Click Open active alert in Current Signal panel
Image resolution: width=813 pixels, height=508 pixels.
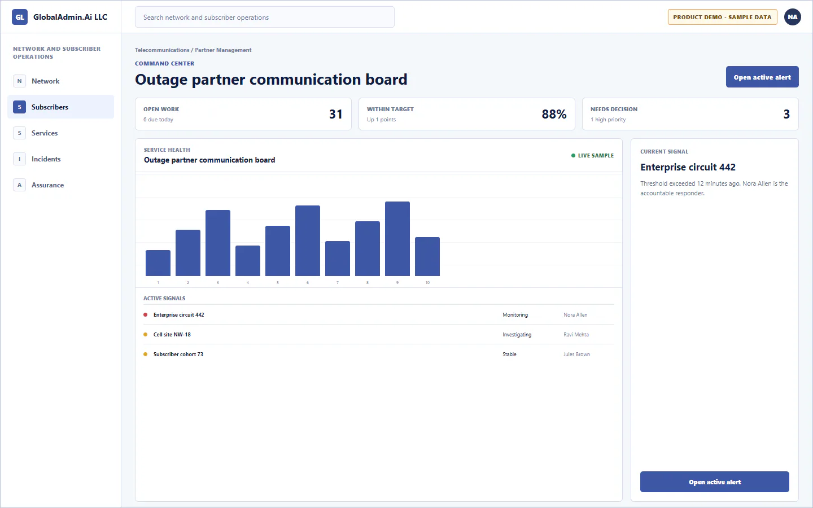click(x=715, y=482)
